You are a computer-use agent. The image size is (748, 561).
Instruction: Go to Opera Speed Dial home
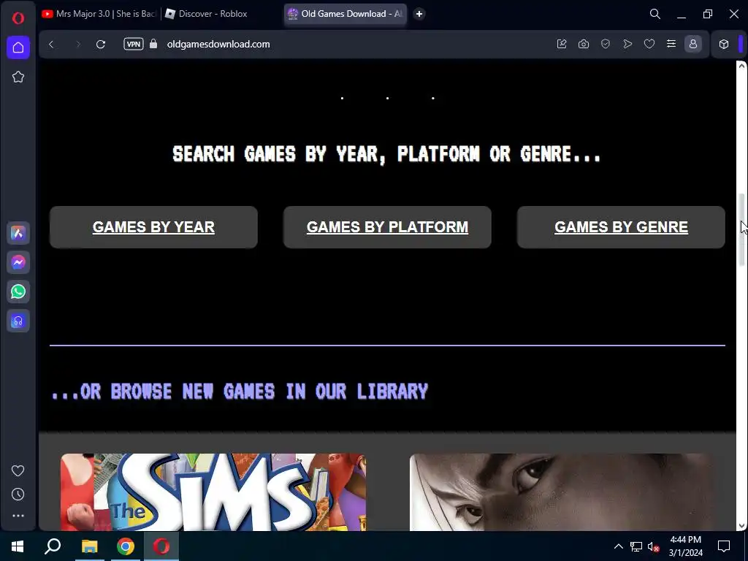pos(18,47)
